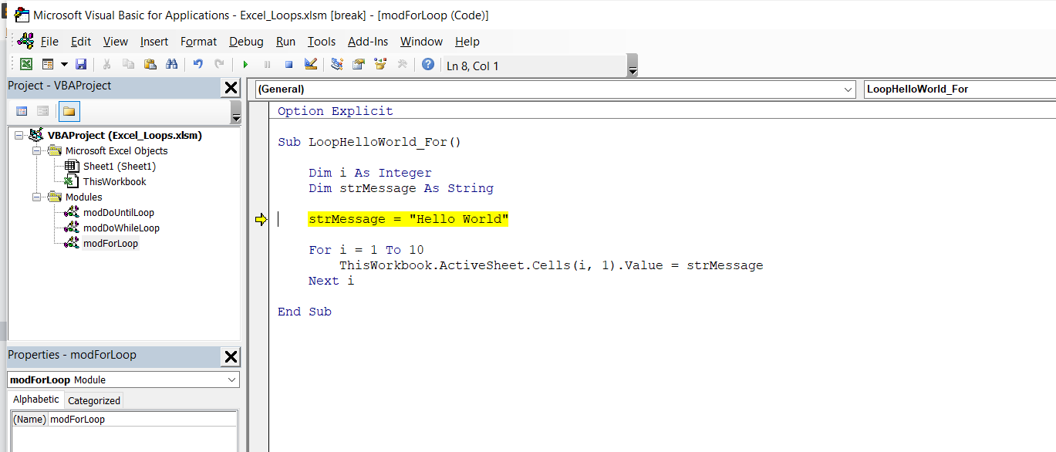Viewport: 1056px width, 452px height.
Task: Click the Option Explicit line
Action: coord(336,111)
